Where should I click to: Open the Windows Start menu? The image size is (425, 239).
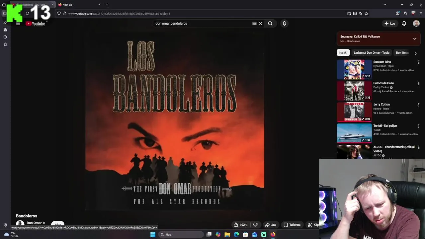tap(153, 234)
